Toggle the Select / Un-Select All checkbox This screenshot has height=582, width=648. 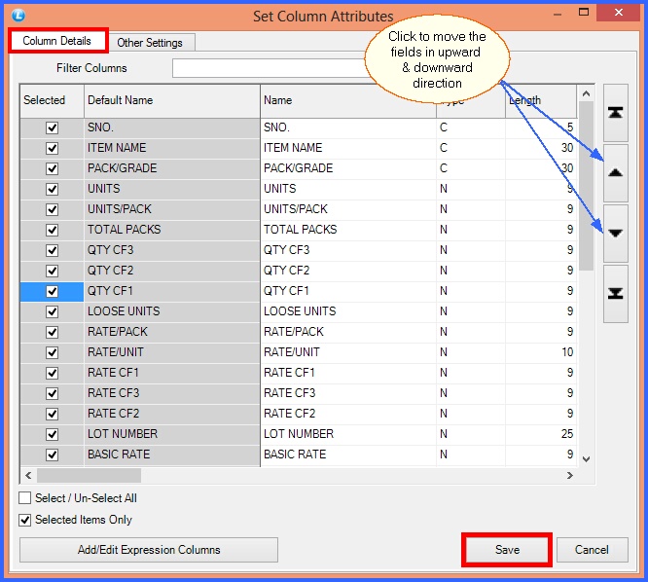(25, 498)
